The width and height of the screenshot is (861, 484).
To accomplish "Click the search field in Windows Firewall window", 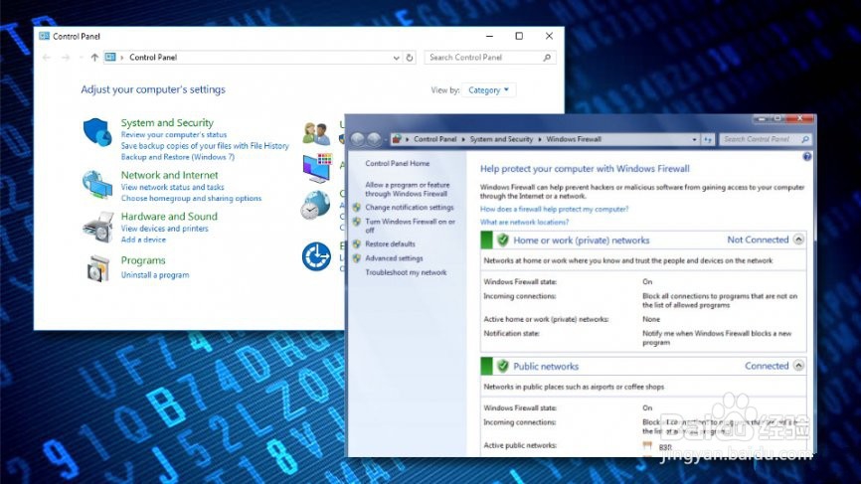I will [766, 139].
